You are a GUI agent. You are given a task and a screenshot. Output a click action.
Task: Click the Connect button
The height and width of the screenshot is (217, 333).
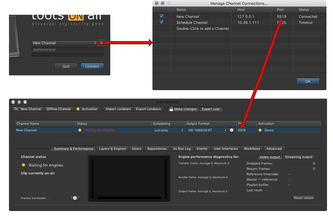pos(92,66)
